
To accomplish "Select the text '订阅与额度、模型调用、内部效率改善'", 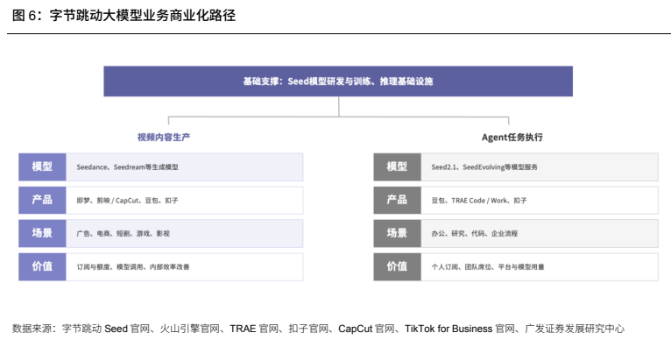I will [x=133, y=267].
